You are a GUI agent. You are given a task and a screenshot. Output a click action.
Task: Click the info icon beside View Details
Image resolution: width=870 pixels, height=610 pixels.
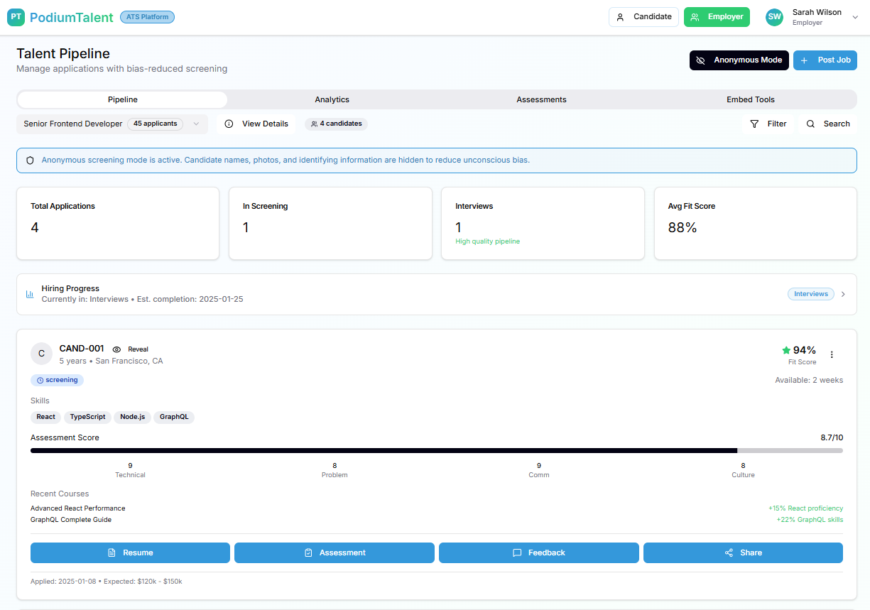(229, 124)
